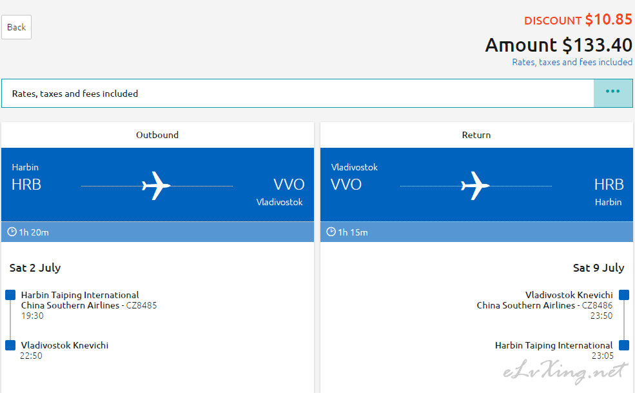Click the DISCOUNT $10.85 label

pos(578,19)
